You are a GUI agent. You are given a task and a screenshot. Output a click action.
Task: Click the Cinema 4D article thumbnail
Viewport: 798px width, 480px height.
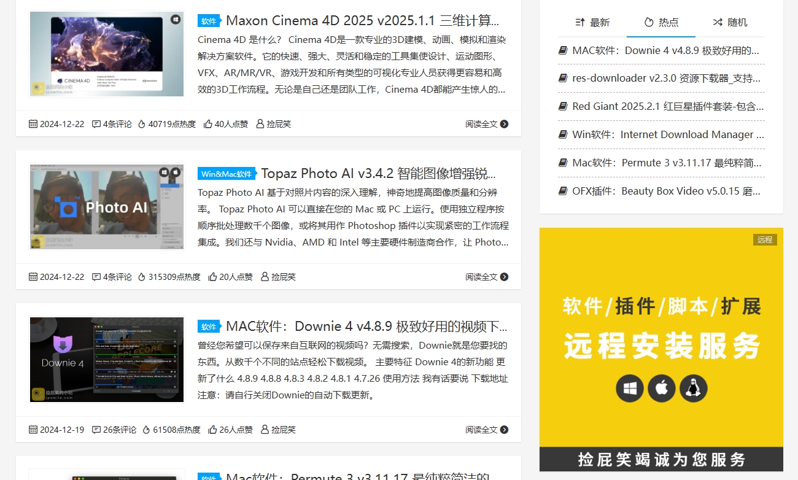click(x=107, y=54)
